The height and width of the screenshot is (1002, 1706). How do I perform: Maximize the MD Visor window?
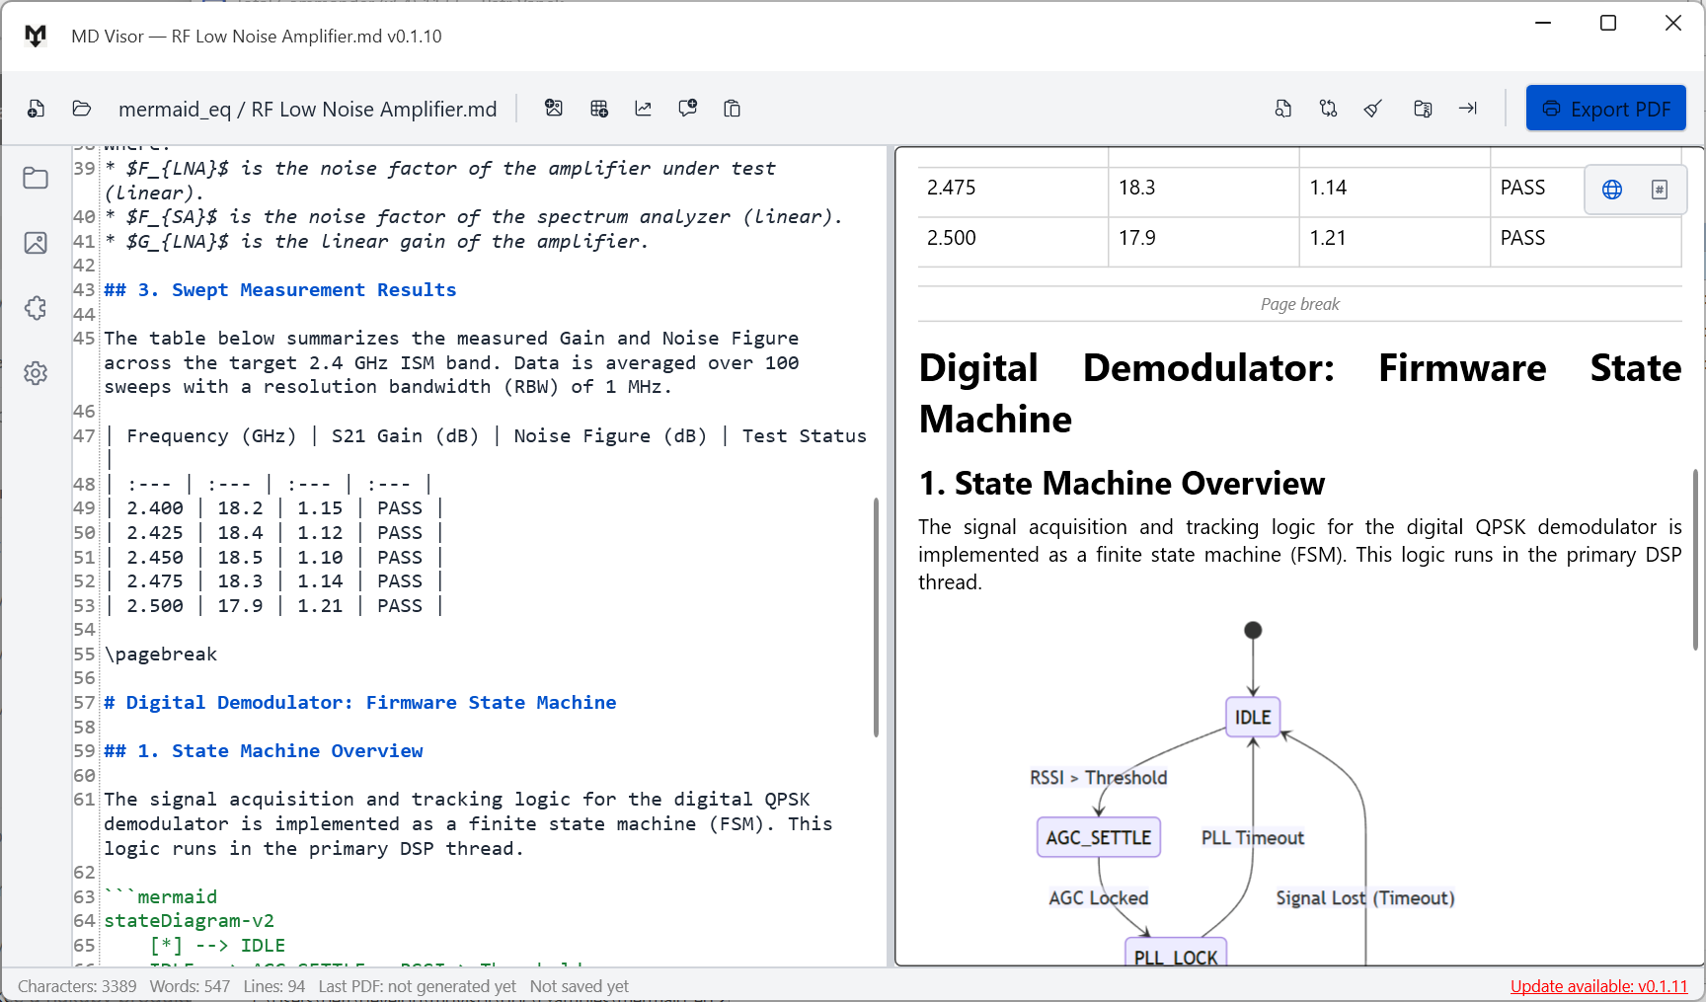click(1608, 23)
